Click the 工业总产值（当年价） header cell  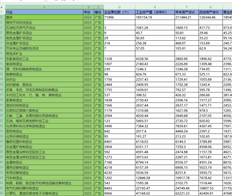point(155,12)
